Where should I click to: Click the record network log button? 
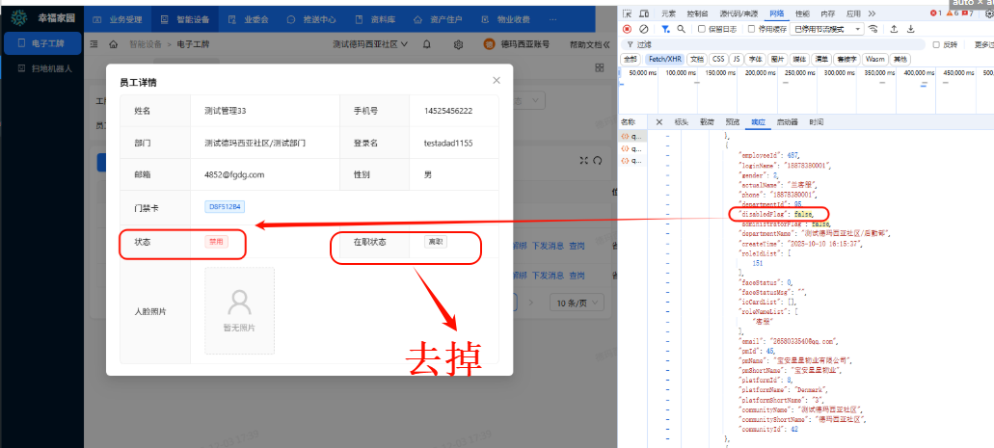click(627, 29)
